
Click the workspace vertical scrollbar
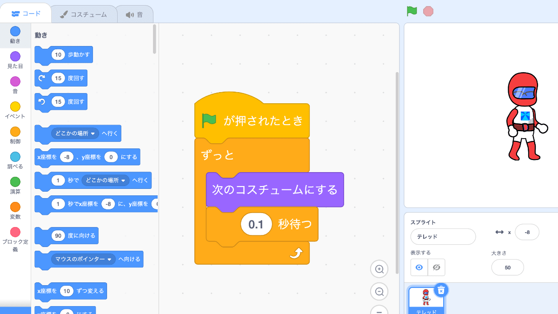(397, 172)
